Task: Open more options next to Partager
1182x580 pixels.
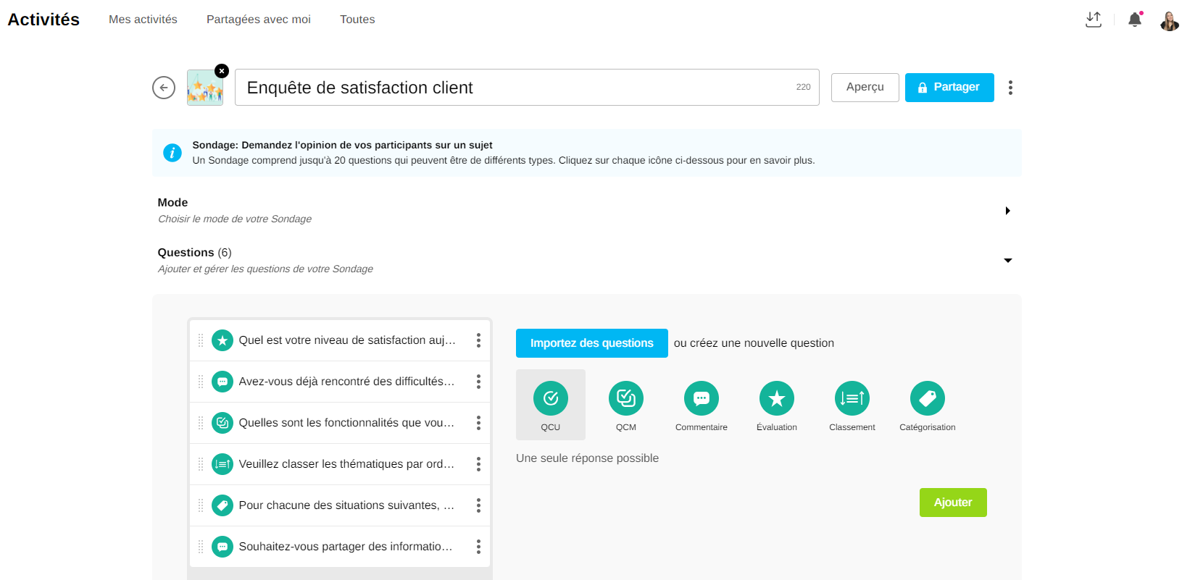Action: 1010,88
